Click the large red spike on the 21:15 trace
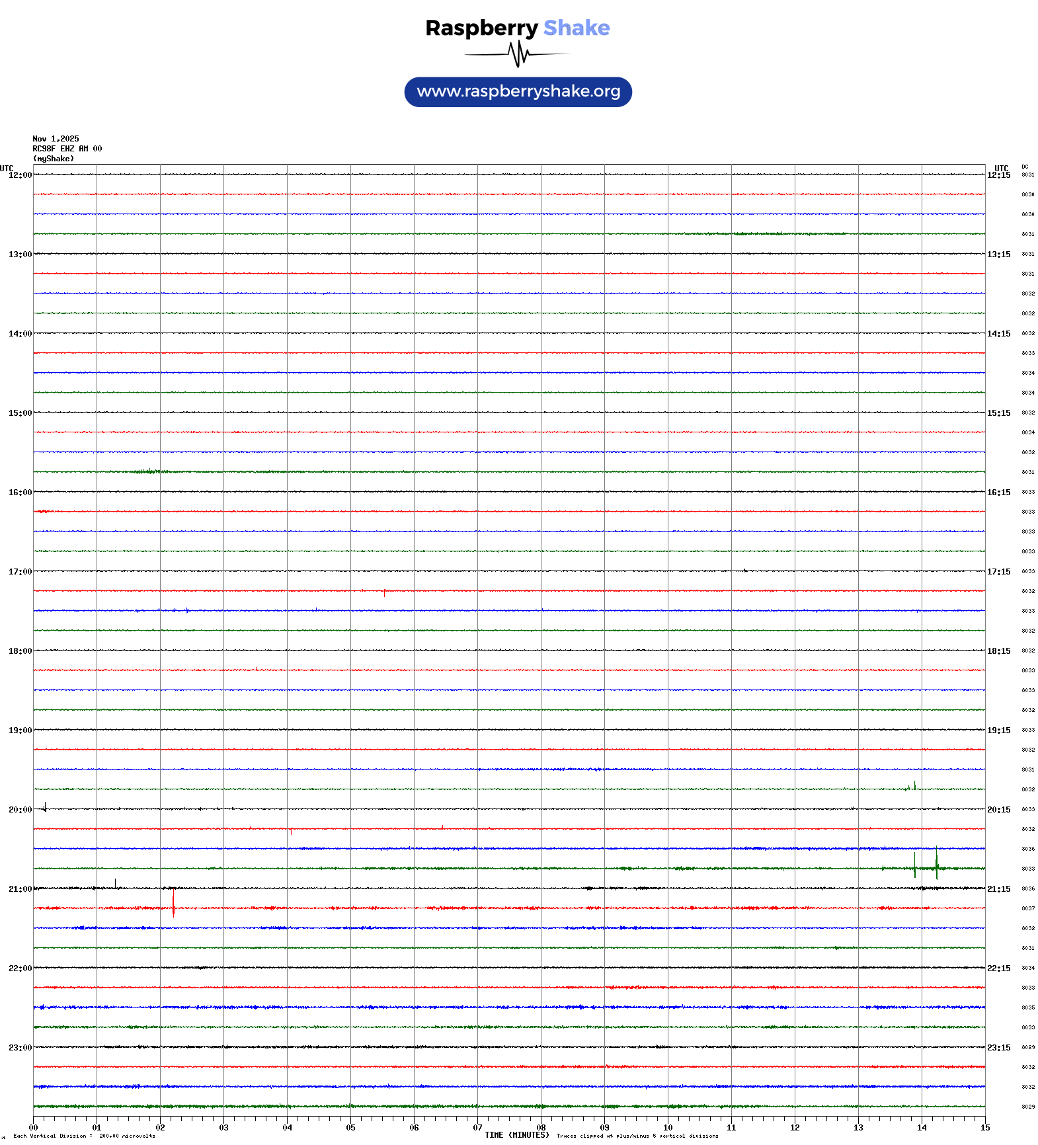The height and width of the screenshot is (1145, 1038). [x=173, y=903]
